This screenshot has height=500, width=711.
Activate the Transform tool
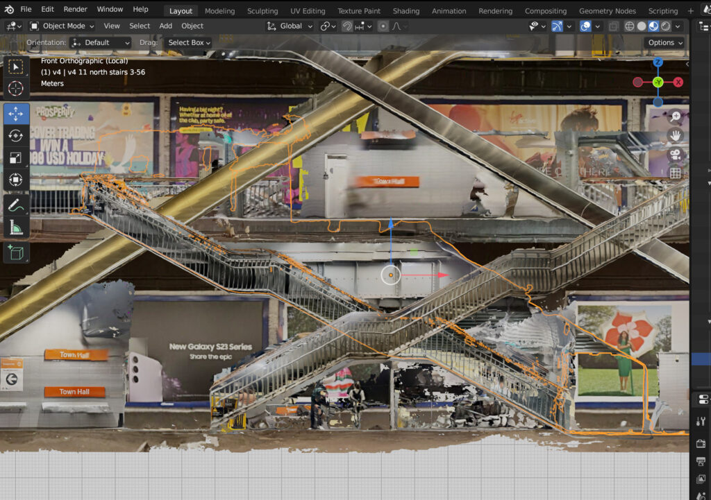coord(16,180)
